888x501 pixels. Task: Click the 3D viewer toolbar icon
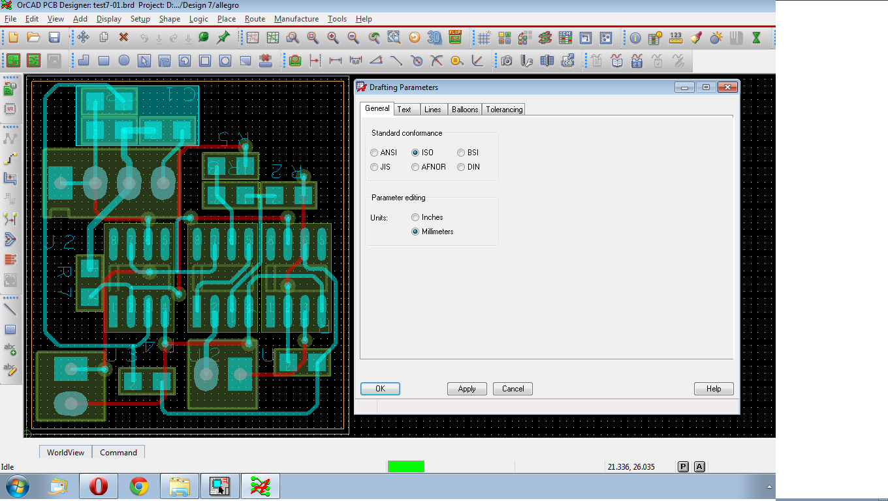coord(434,38)
